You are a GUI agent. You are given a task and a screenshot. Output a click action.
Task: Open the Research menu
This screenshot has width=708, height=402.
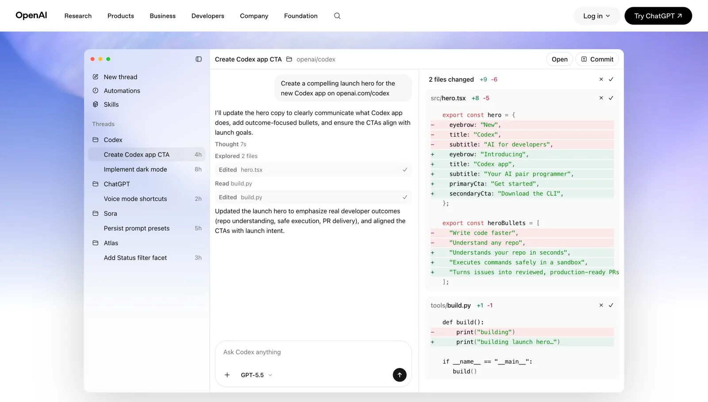click(x=78, y=16)
